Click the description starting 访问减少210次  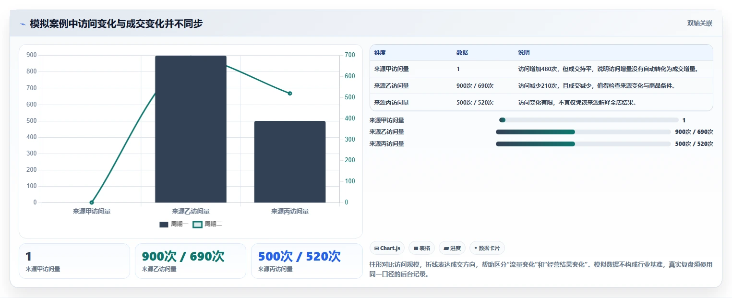coord(597,86)
